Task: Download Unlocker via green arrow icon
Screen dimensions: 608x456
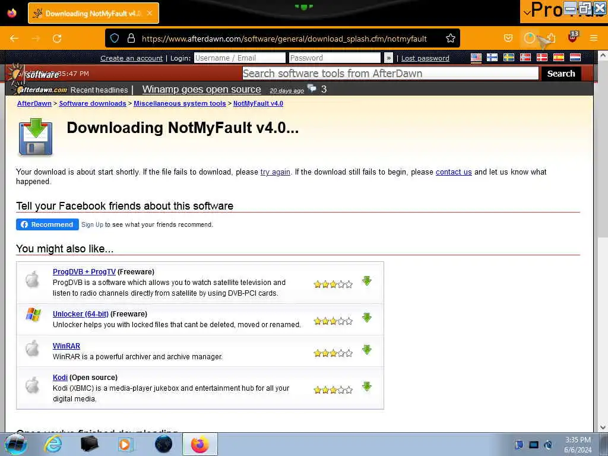Action: coord(367,318)
